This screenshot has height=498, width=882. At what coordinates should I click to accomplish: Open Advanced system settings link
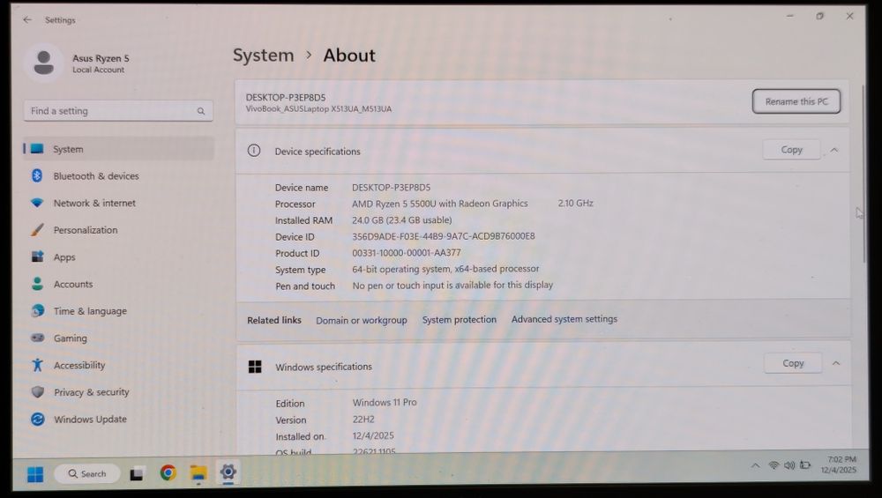click(564, 319)
